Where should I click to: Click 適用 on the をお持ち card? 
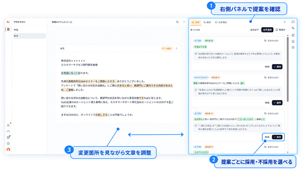click(277, 137)
